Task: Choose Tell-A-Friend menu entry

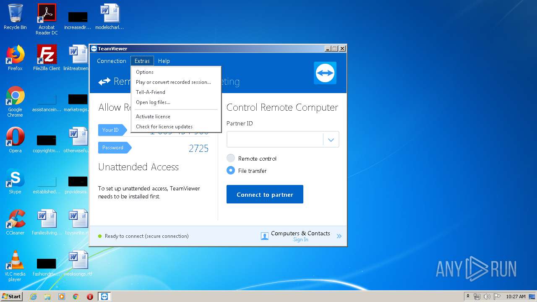Action: [176, 92]
